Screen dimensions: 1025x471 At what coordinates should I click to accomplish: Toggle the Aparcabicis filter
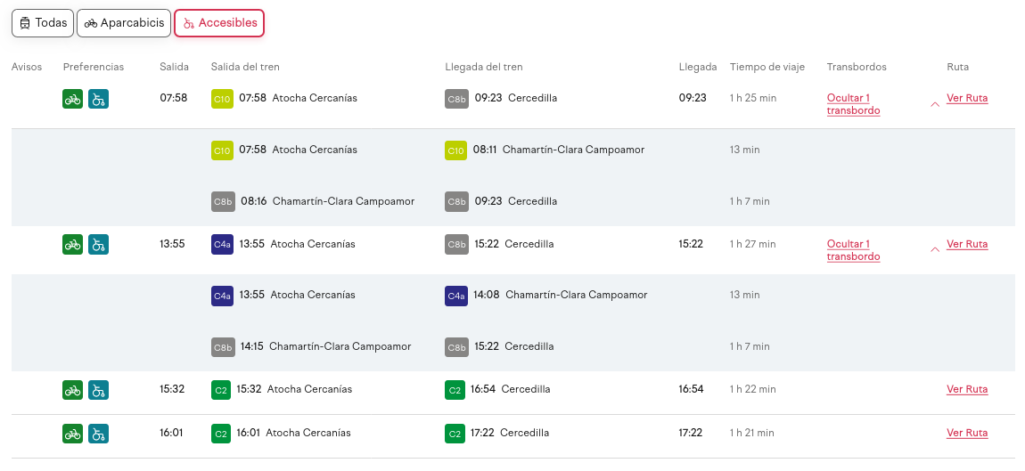(x=124, y=23)
